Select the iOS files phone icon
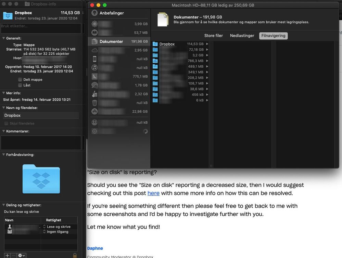The image size is (342, 258). pyautogui.click(x=94, y=59)
